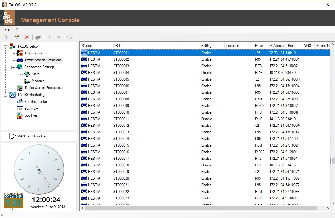This screenshot has width=335, height=218.
Task: Select Traffic Station Definitions tree item
Action: [43, 60]
